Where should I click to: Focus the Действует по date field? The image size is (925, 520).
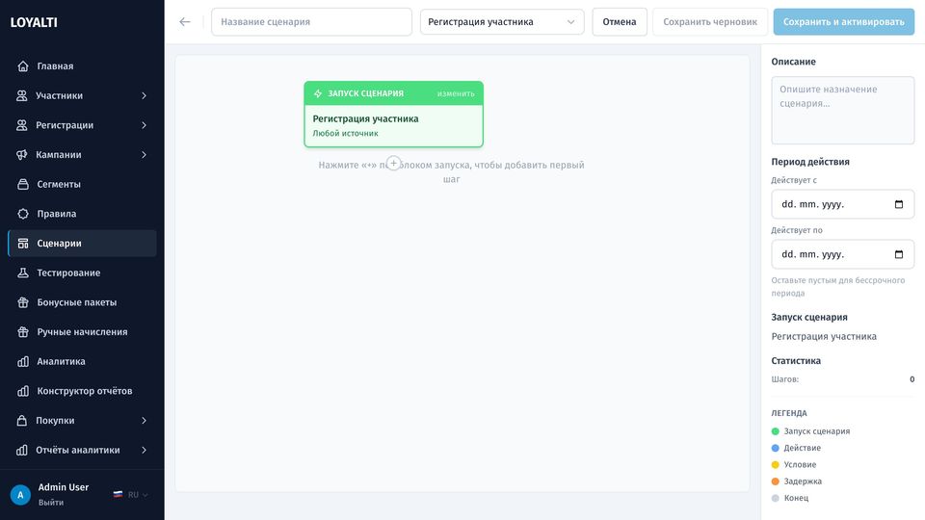click(842, 254)
